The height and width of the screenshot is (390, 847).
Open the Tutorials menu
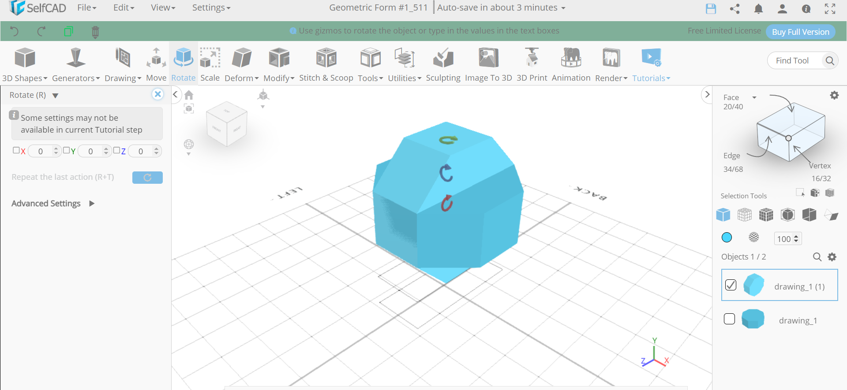coord(651,65)
